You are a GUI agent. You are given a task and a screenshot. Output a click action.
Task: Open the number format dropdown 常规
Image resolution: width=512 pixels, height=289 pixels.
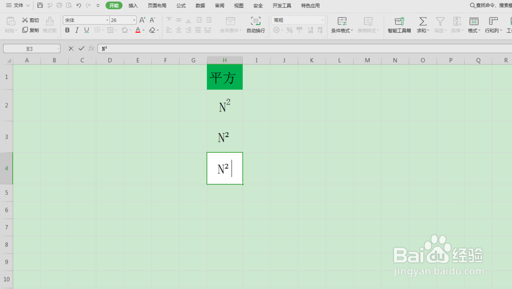pyautogui.click(x=323, y=20)
